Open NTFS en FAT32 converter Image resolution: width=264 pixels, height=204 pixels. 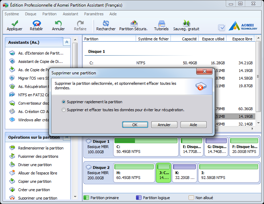(x=29, y=95)
